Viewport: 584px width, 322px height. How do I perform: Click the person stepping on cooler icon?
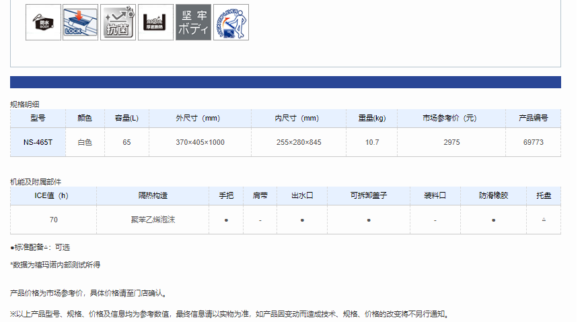(x=231, y=22)
